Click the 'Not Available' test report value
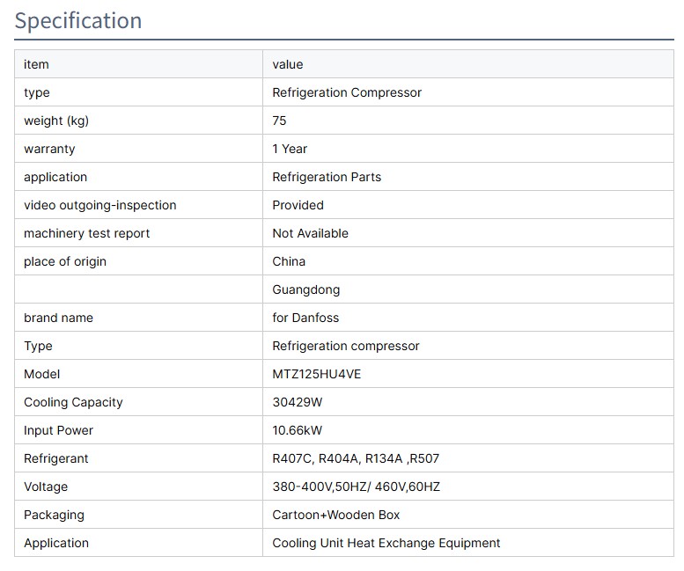The image size is (684, 571). click(310, 233)
